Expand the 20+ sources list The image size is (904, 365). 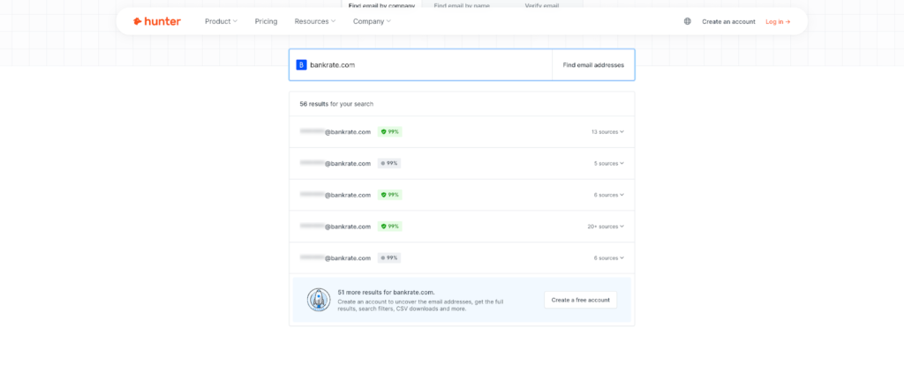pyautogui.click(x=606, y=227)
